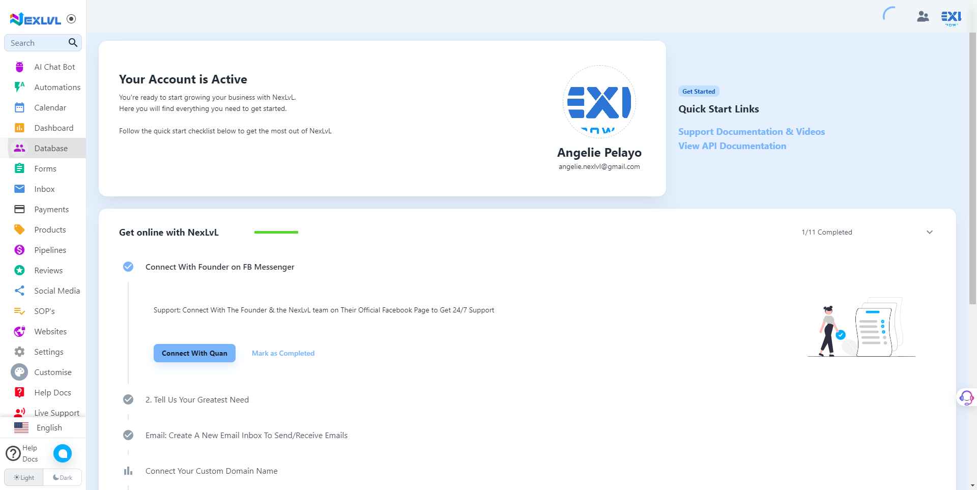Screen dimensions: 977x490
Task: Click the Connect With Quan button
Action: tap(194, 353)
